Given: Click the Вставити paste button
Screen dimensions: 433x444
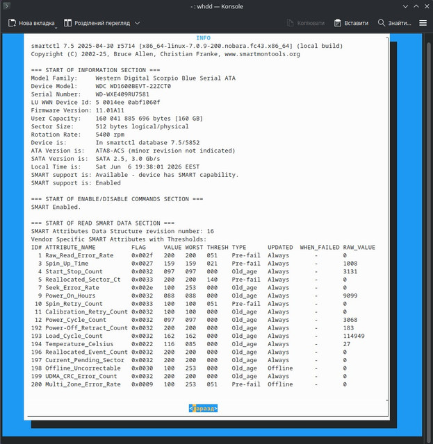Looking at the screenshot, I should 351,23.
